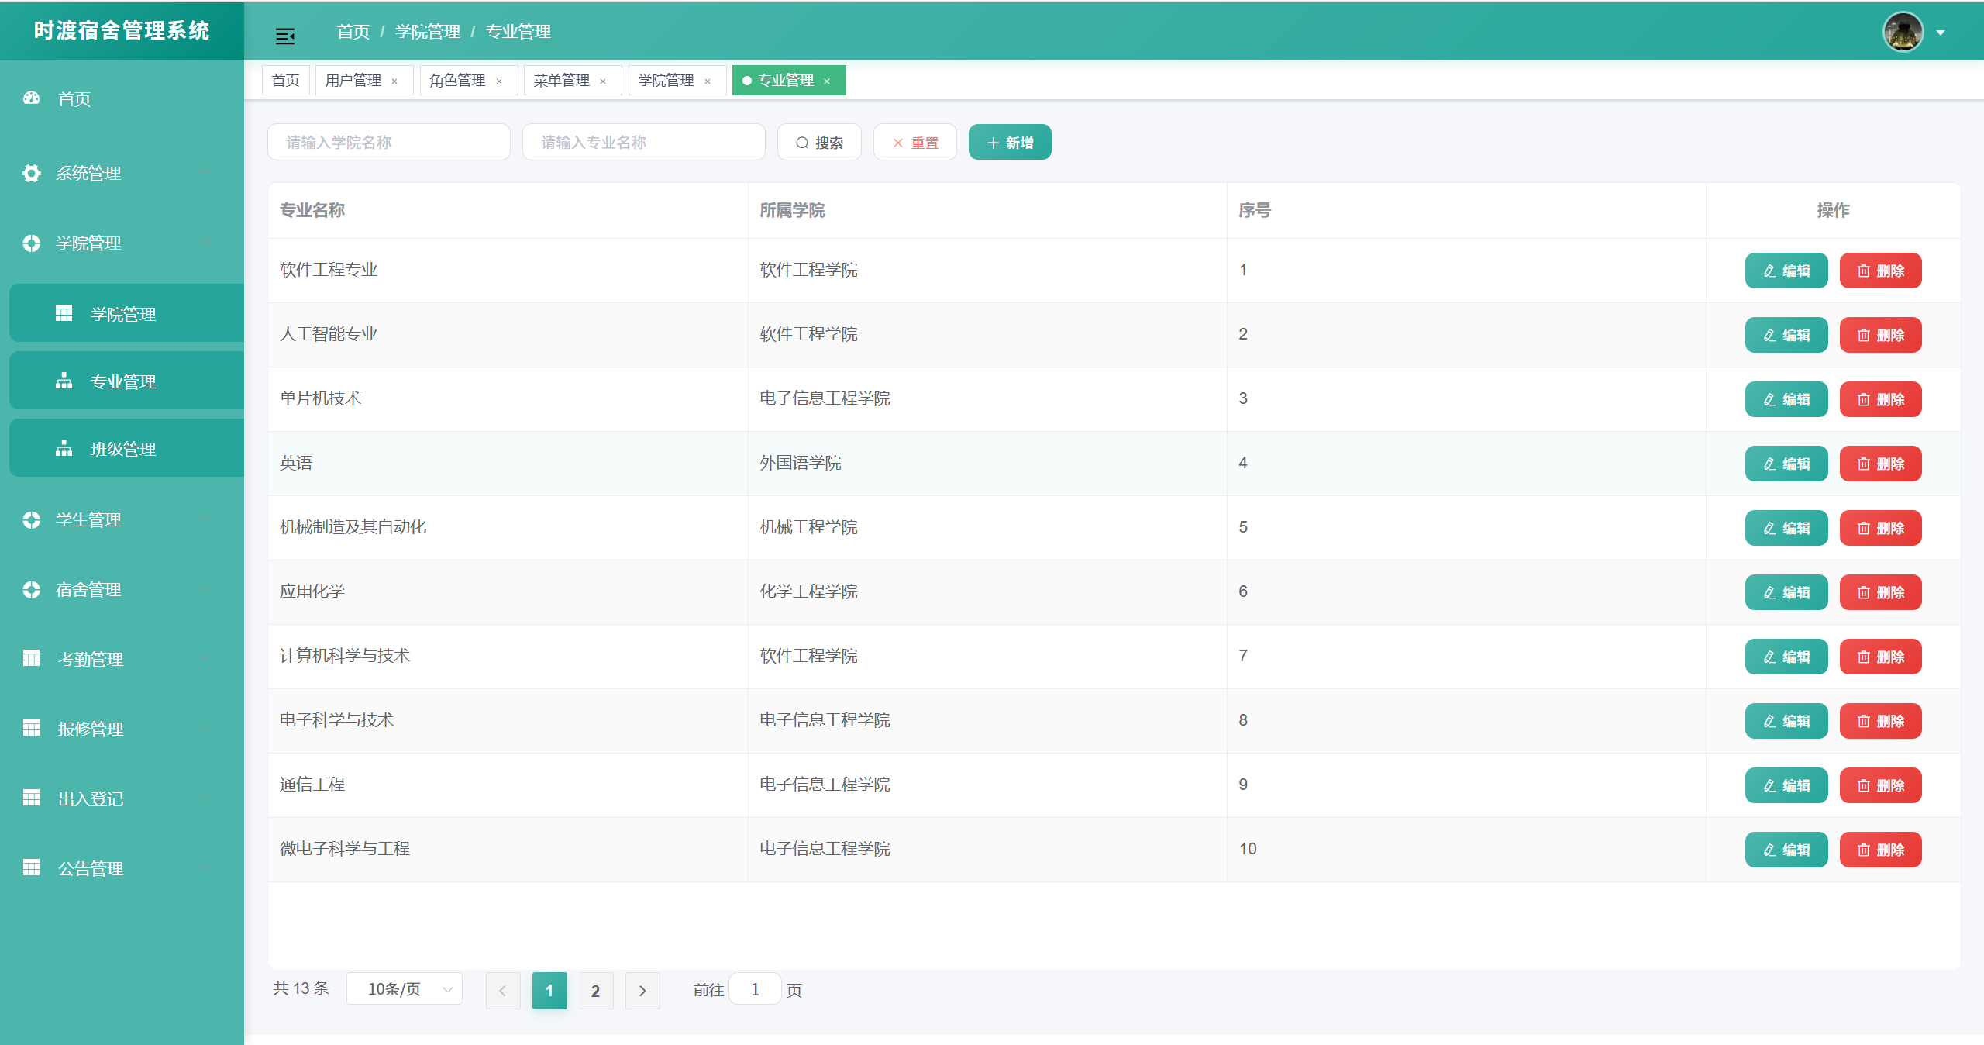This screenshot has height=1045, width=1984.
Task: Open 专业管理 in the sidebar submenu
Action: click(124, 381)
